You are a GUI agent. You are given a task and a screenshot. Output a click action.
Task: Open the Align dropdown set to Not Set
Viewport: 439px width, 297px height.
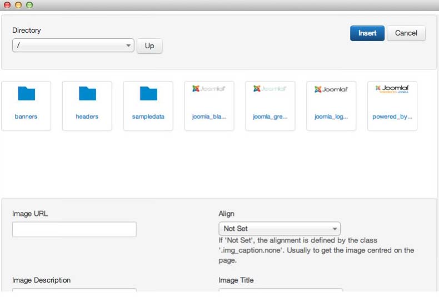pyautogui.click(x=280, y=229)
